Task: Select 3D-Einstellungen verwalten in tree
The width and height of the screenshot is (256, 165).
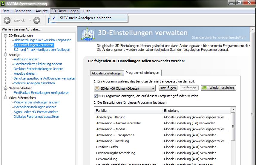Action: point(33,45)
